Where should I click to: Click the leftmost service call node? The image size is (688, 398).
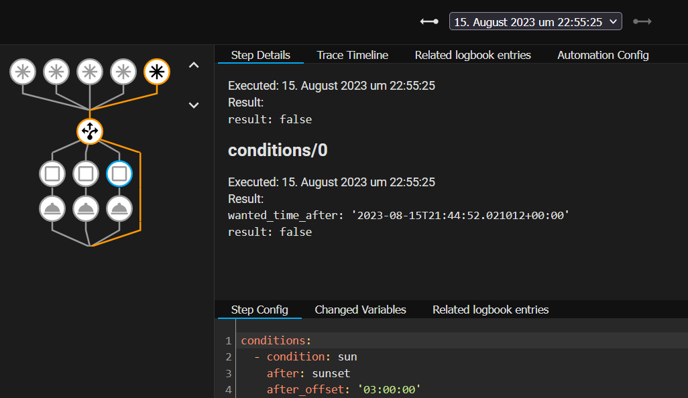point(52,208)
